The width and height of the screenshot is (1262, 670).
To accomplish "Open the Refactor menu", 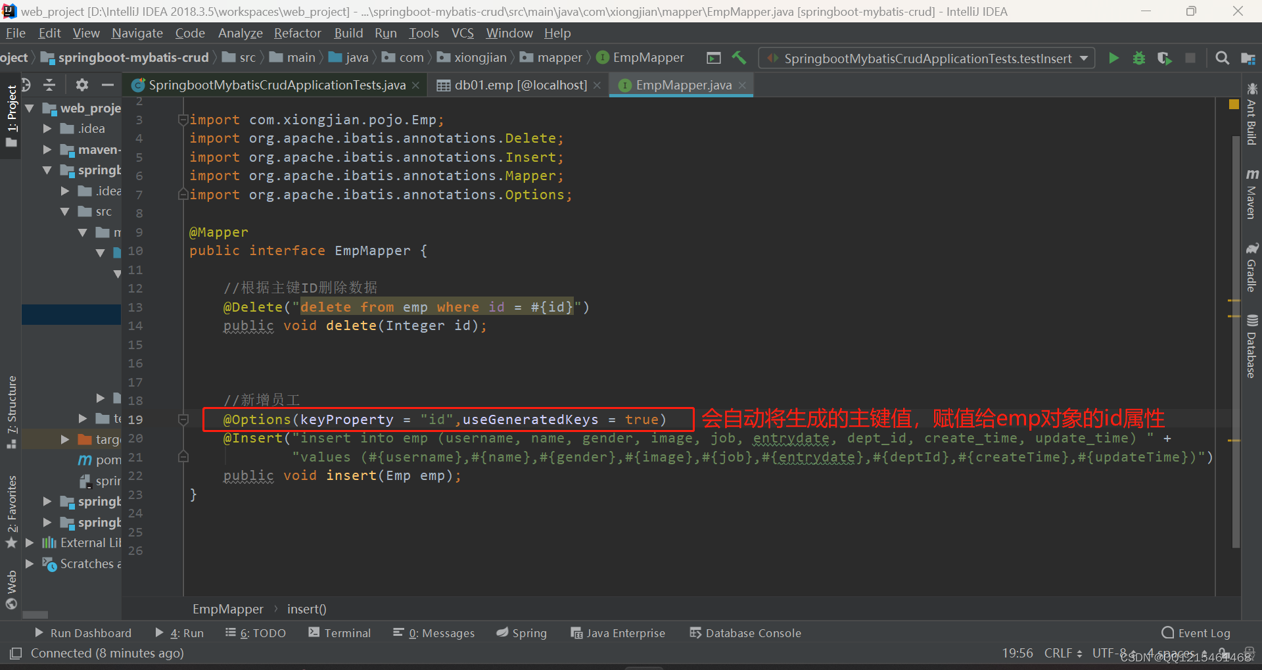I will point(297,33).
